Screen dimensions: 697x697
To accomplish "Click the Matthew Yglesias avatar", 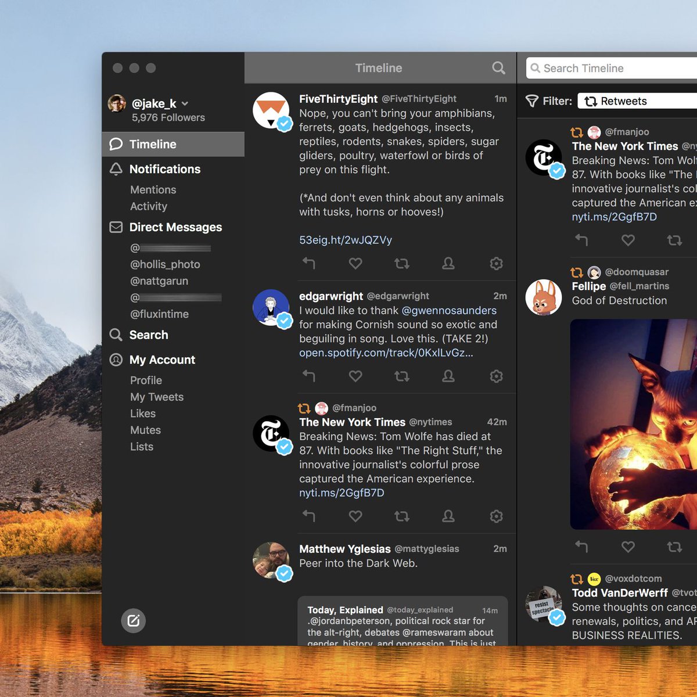I will tap(271, 561).
